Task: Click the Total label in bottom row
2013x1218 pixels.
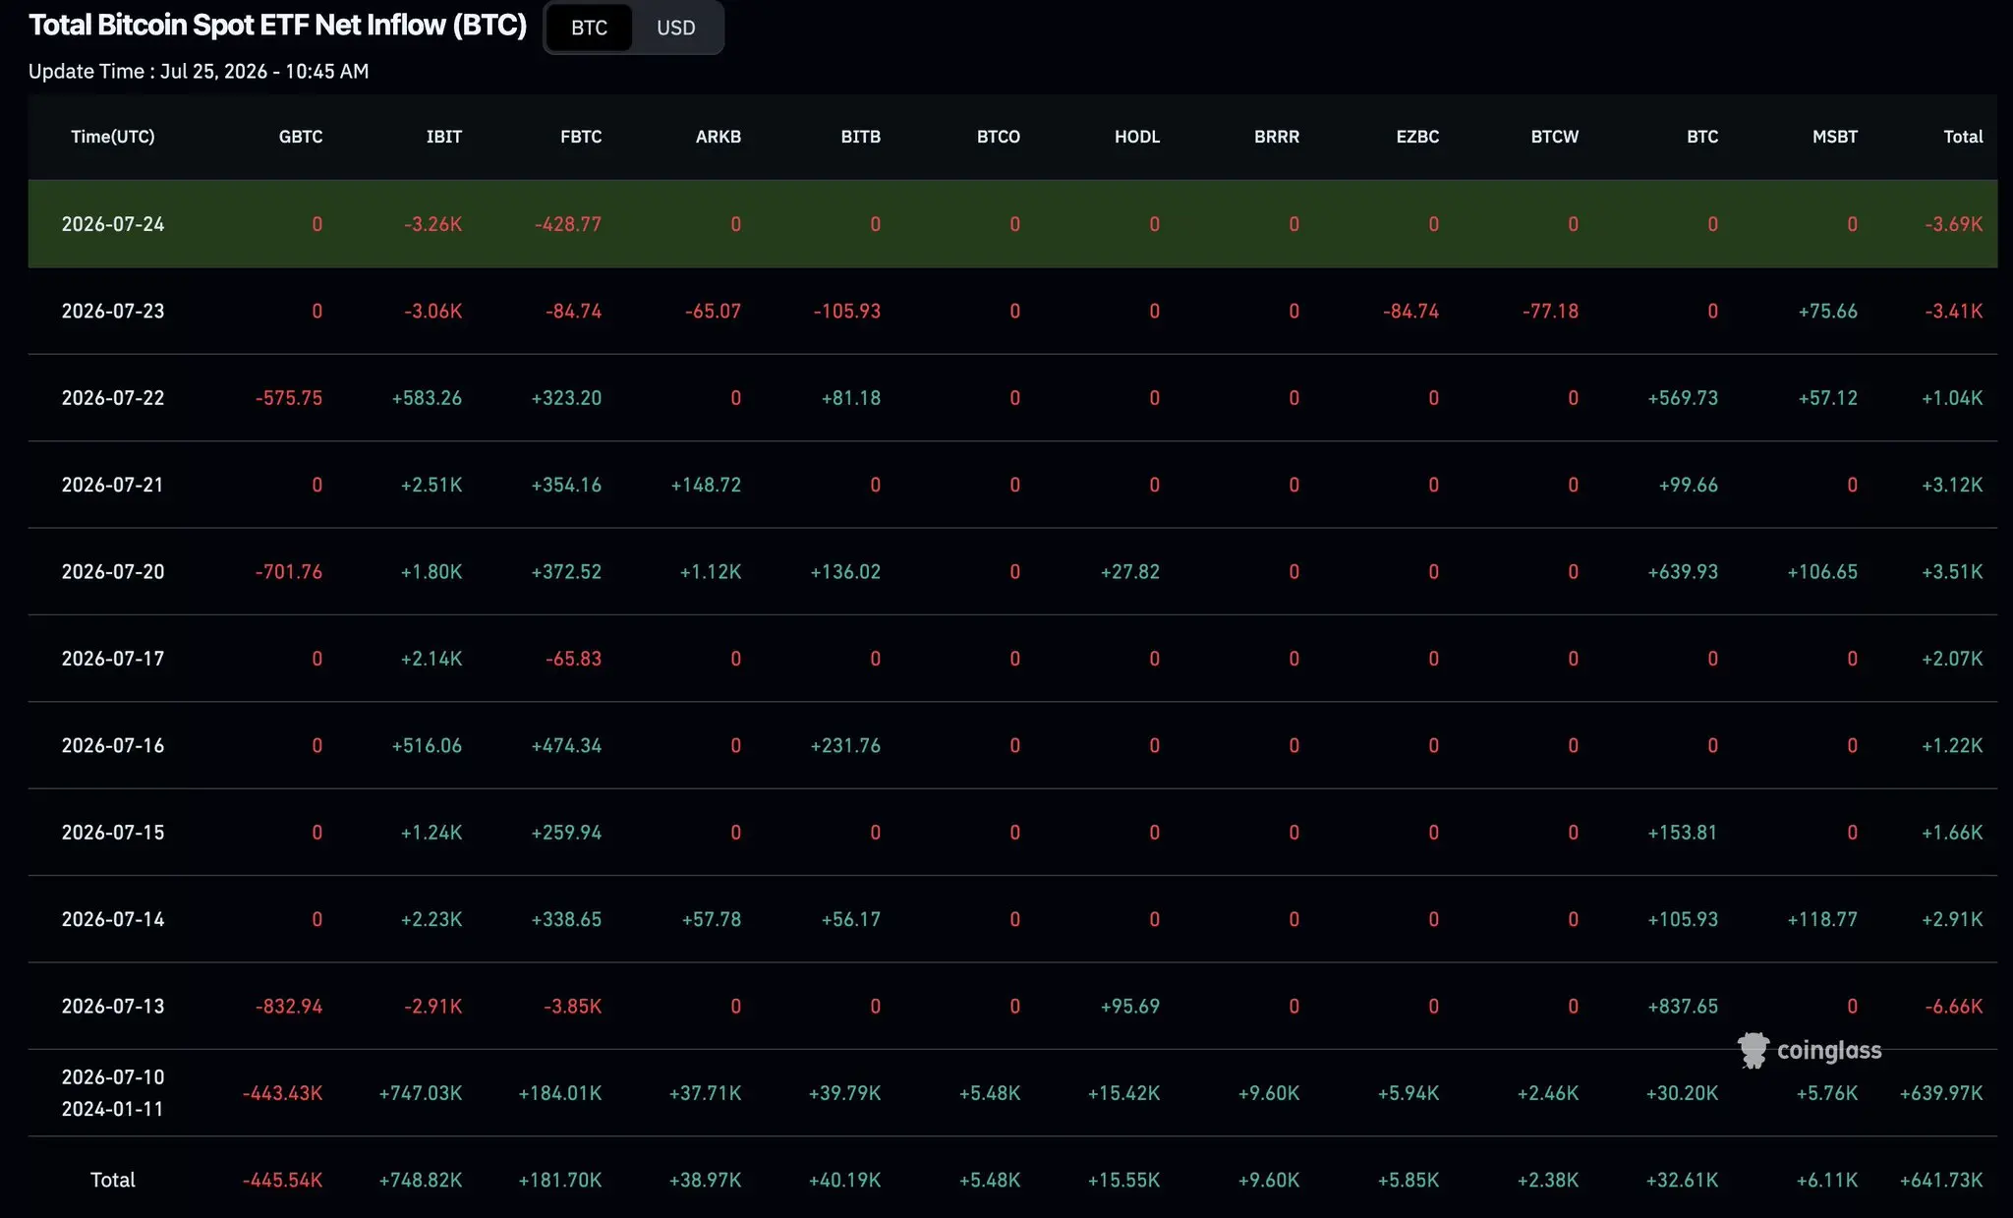Action: (113, 1180)
